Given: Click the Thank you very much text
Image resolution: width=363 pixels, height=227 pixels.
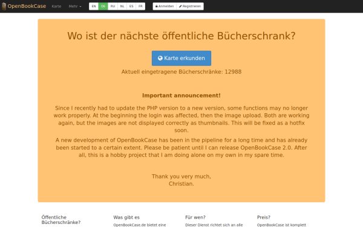Looking at the screenshot, I should pos(181,177).
